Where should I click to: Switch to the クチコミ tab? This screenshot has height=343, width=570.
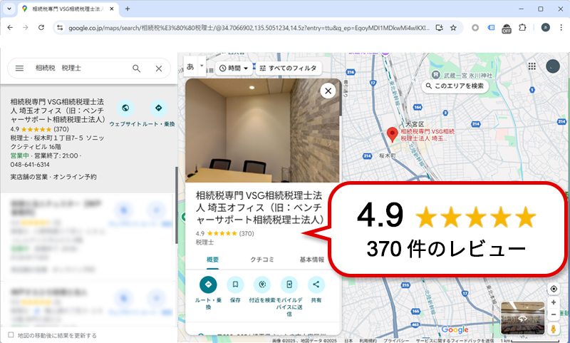(262, 260)
